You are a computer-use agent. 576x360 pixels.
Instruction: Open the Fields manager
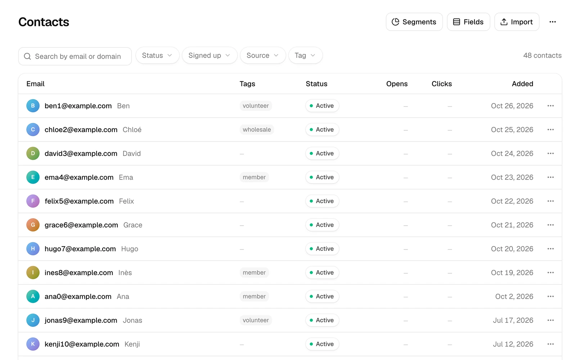468,22
